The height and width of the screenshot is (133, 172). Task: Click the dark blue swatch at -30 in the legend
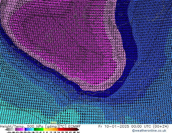click(x=26, y=129)
